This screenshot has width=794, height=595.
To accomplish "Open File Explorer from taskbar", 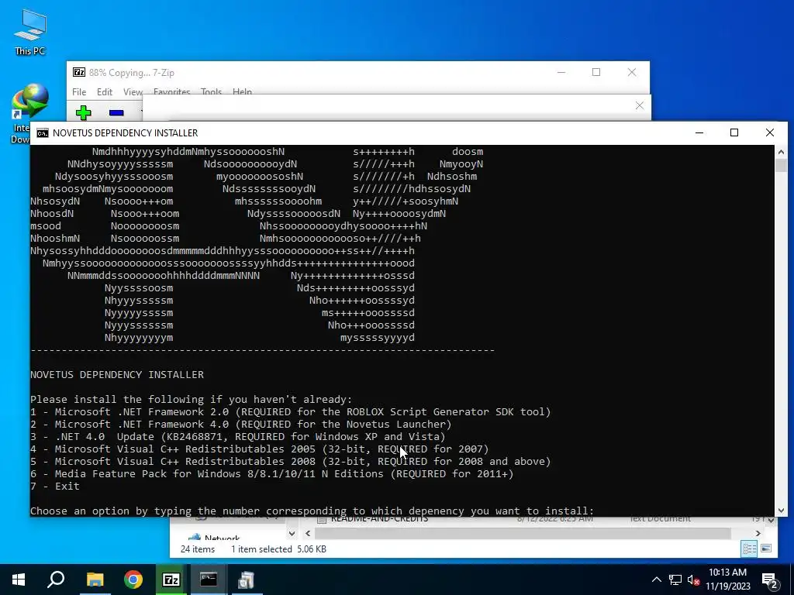I will pos(95,580).
